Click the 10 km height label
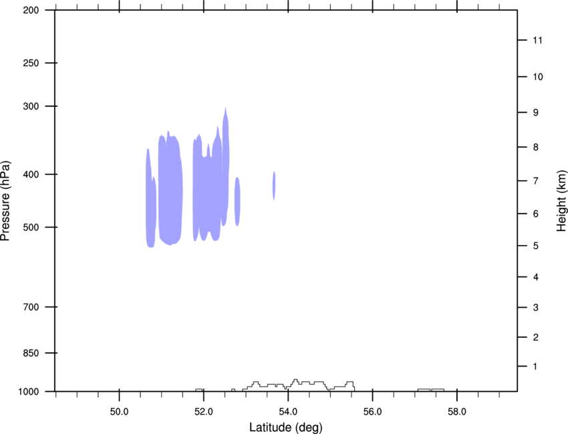The width and height of the screenshot is (568, 434). coord(537,77)
